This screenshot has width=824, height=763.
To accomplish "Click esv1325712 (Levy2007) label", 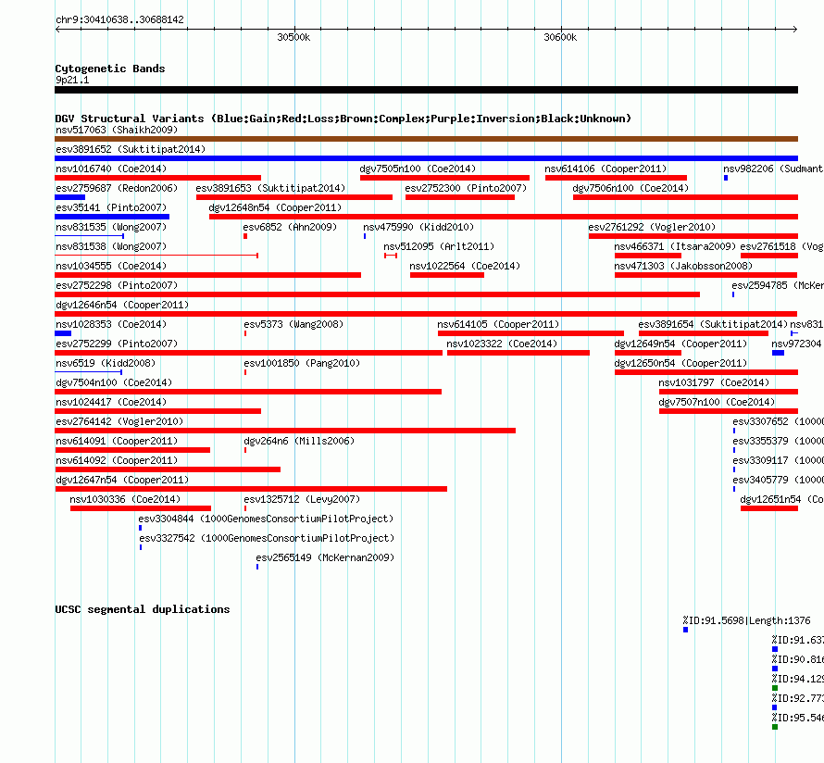I will point(302,499).
